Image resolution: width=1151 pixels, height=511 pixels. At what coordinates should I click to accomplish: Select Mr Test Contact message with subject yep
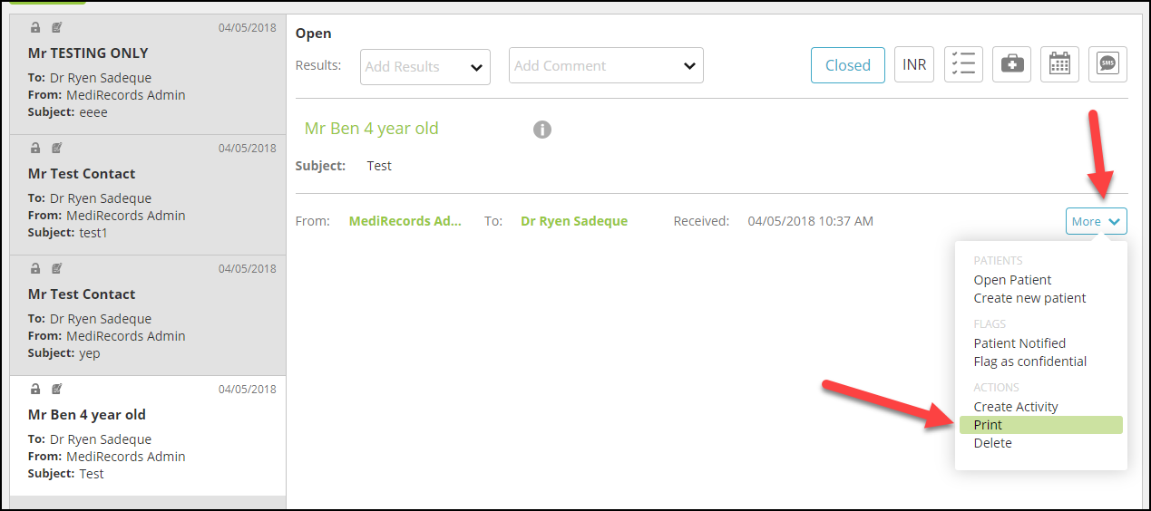tap(148, 315)
